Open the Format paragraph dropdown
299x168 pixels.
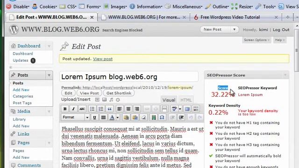[x=75, y=117]
